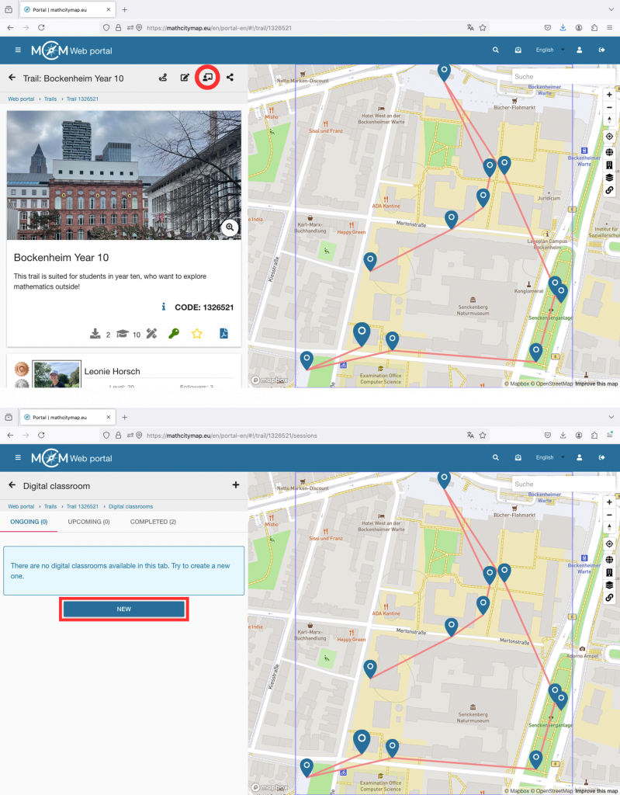
Task: Download the trail PDF via the file icon
Action: pyautogui.click(x=223, y=334)
